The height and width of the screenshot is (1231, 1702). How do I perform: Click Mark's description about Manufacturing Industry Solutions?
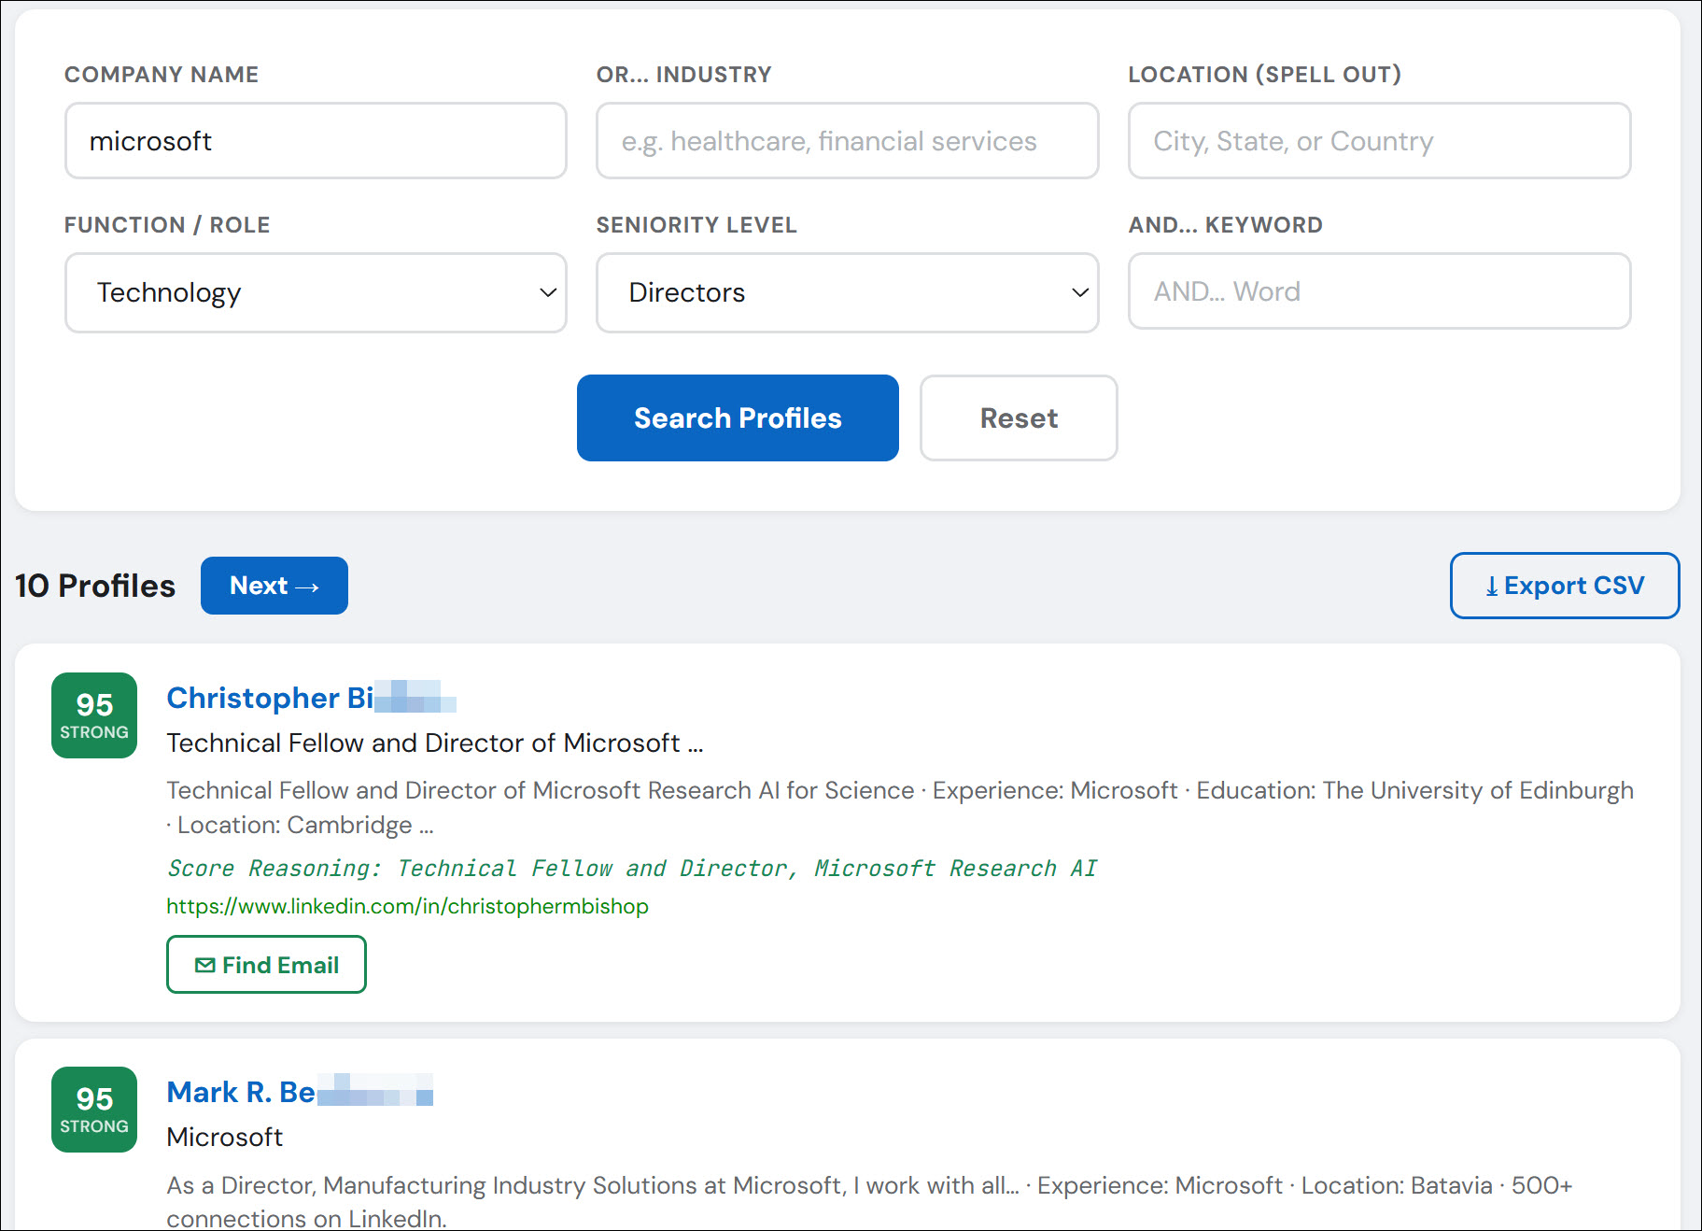pos(869,1202)
